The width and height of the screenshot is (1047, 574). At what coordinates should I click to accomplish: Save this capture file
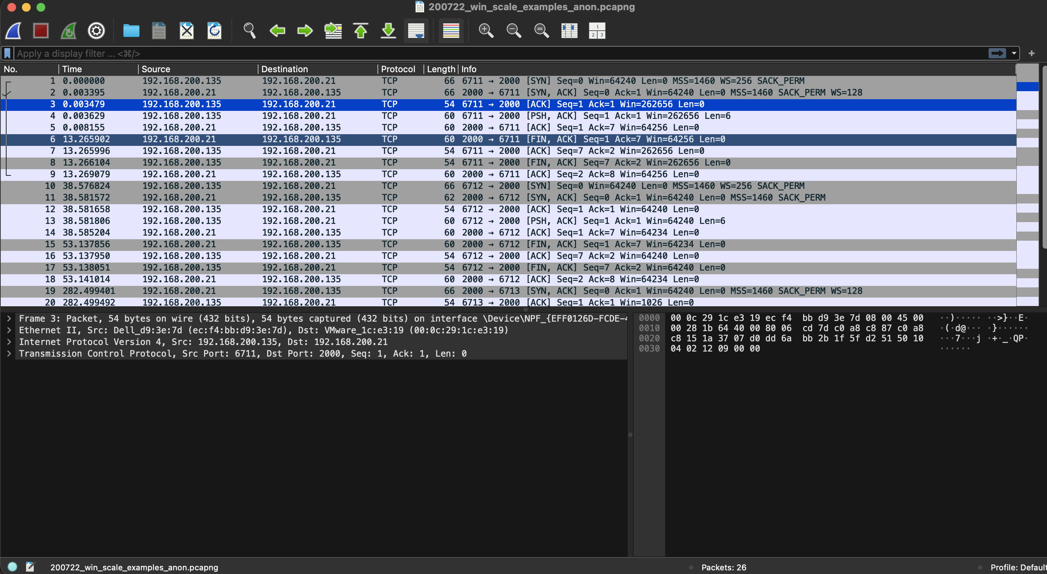[159, 30]
